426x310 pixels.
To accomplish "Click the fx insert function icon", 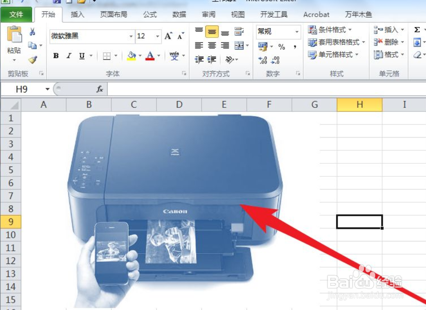I will (100, 89).
